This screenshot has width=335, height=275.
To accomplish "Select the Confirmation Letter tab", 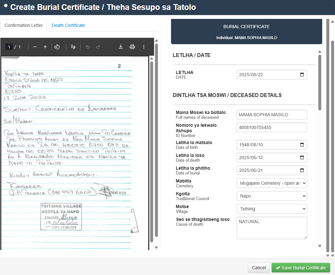I will [x=24, y=25].
